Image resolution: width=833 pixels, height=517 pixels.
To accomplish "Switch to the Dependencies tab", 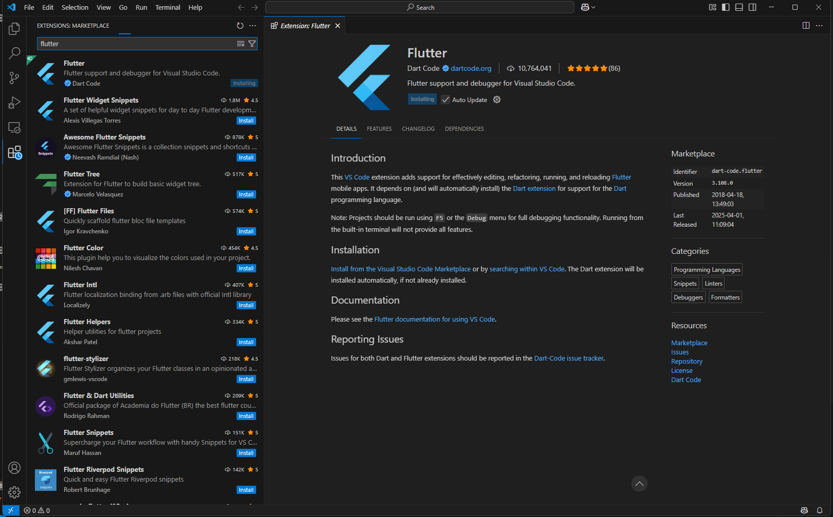I will tap(464, 129).
